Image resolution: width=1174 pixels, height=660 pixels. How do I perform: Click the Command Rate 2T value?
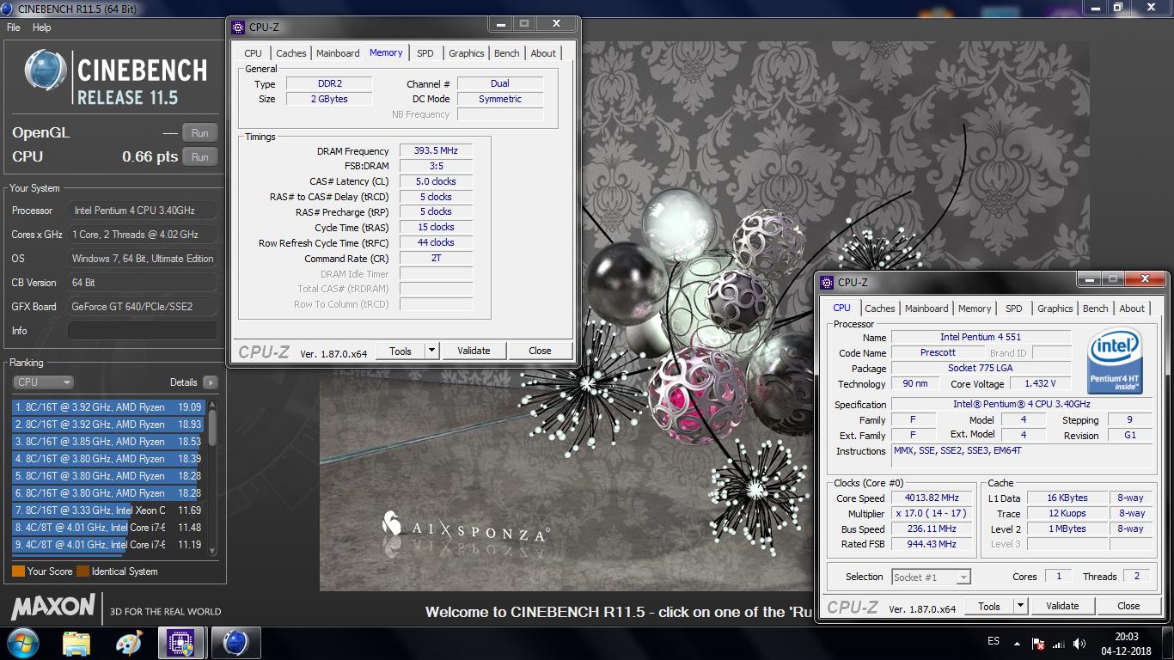(x=436, y=259)
